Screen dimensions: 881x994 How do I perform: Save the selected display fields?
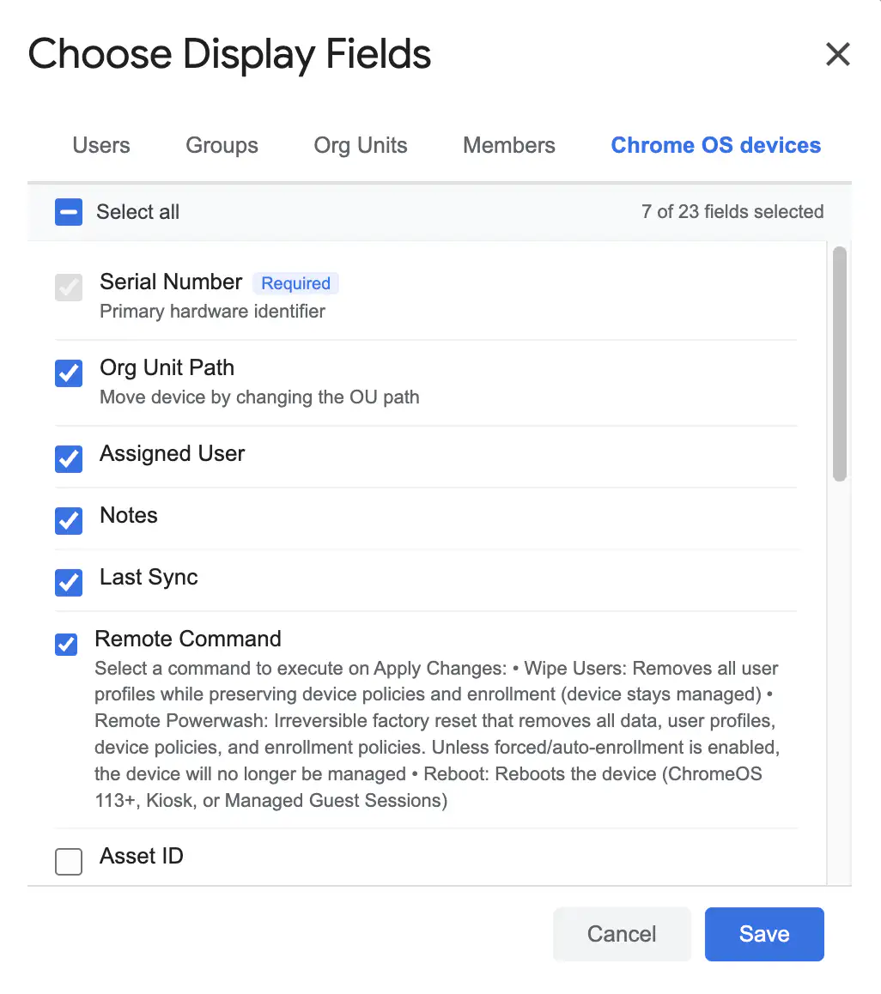pos(764,934)
